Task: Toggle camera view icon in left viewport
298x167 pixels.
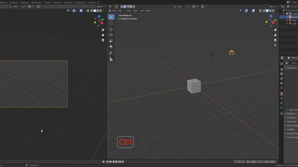Action: pos(103,40)
